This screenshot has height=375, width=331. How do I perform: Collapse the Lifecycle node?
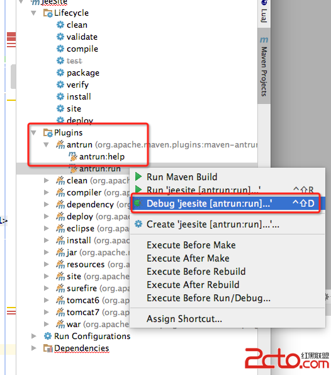pos(34,13)
